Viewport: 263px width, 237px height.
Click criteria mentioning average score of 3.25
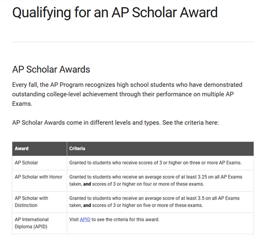156,180
